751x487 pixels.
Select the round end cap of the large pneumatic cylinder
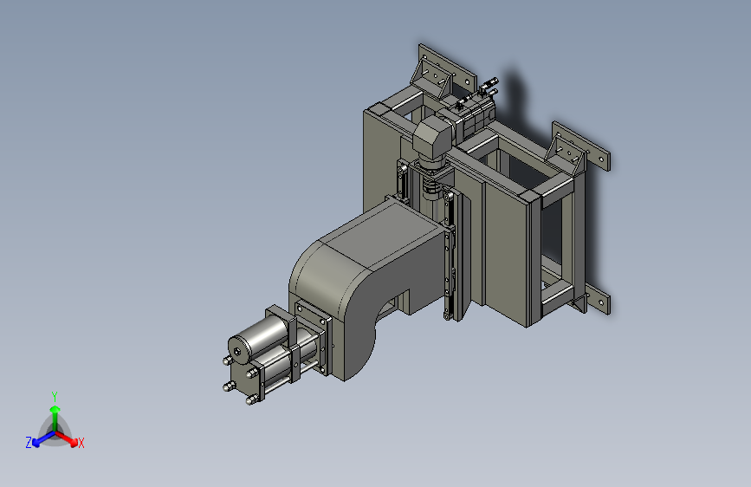[x=240, y=350]
